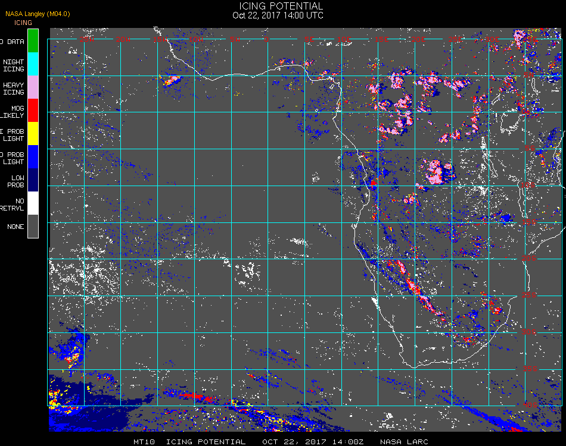The image size is (566, 446).
Task: Click the '5N' latitude label
Action: 529,75
